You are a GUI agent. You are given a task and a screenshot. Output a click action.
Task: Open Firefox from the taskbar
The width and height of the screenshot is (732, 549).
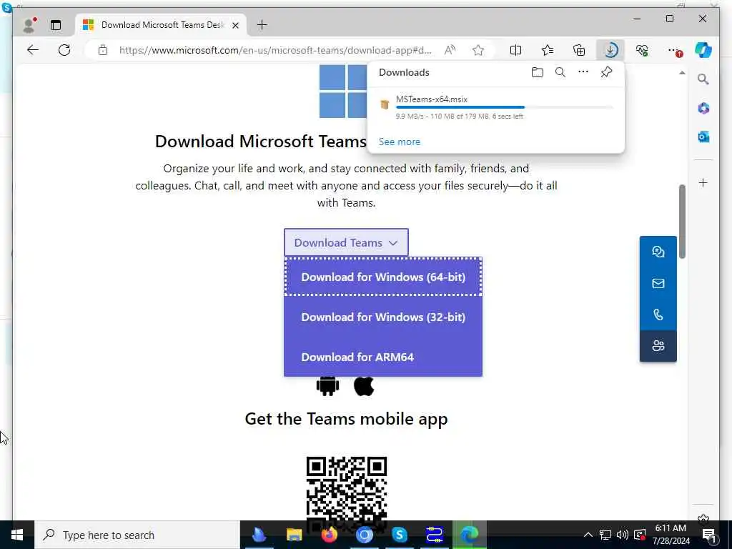[330, 535]
